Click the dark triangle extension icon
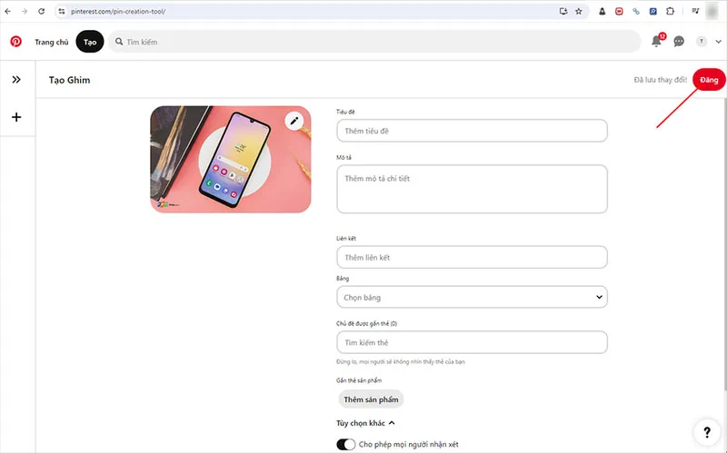This screenshot has height=453, width=727. click(602, 11)
